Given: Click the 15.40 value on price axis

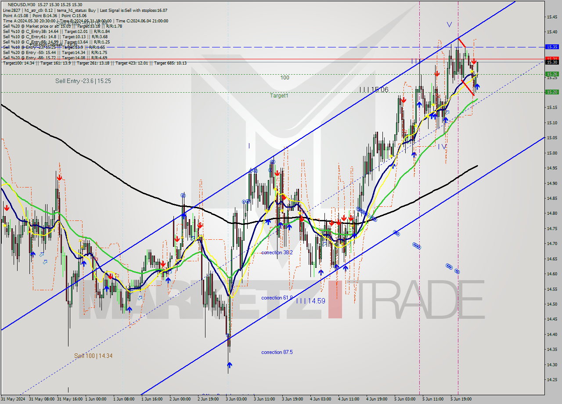Looking at the screenshot, I should pos(552,32).
